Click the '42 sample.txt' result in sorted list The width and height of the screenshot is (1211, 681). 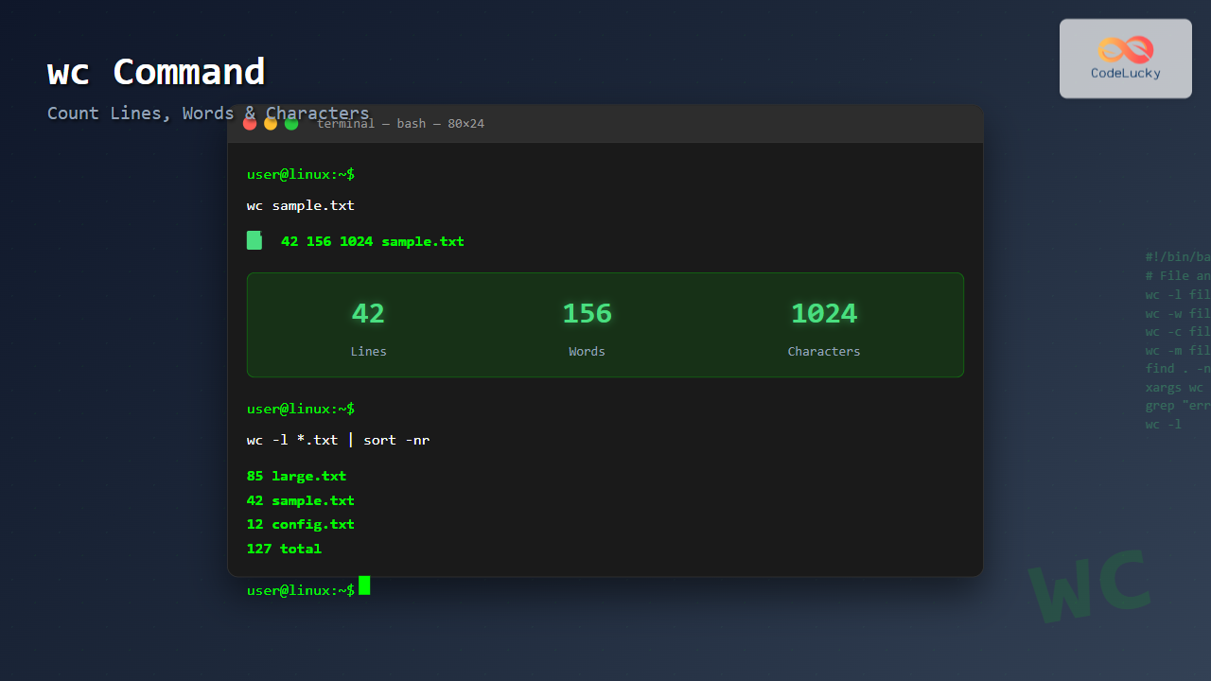(x=300, y=500)
